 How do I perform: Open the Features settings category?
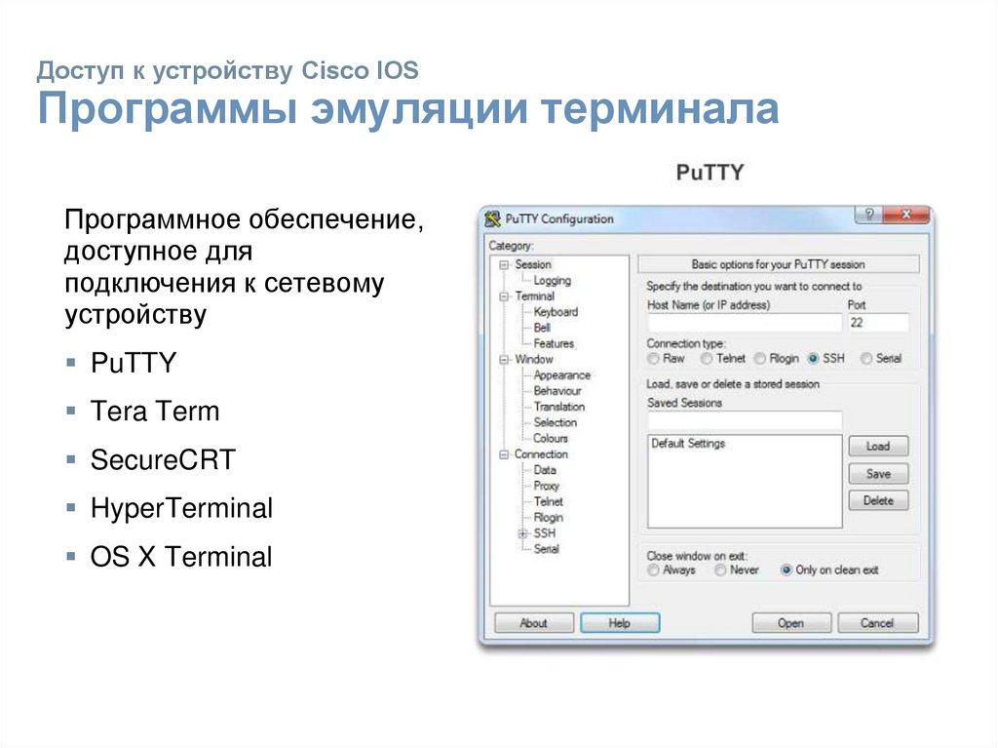click(x=554, y=343)
